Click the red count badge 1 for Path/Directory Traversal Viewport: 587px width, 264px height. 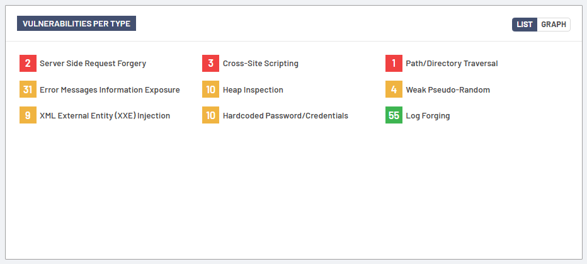pyautogui.click(x=394, y=64)
